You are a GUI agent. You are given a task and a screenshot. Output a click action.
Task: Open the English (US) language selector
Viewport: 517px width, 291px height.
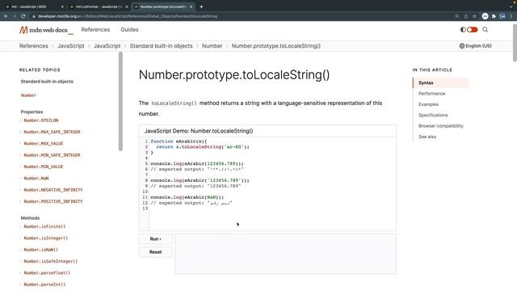476,46
